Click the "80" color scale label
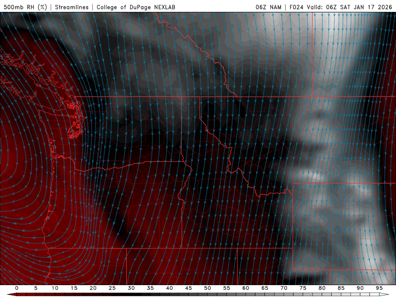 point(322,288)
